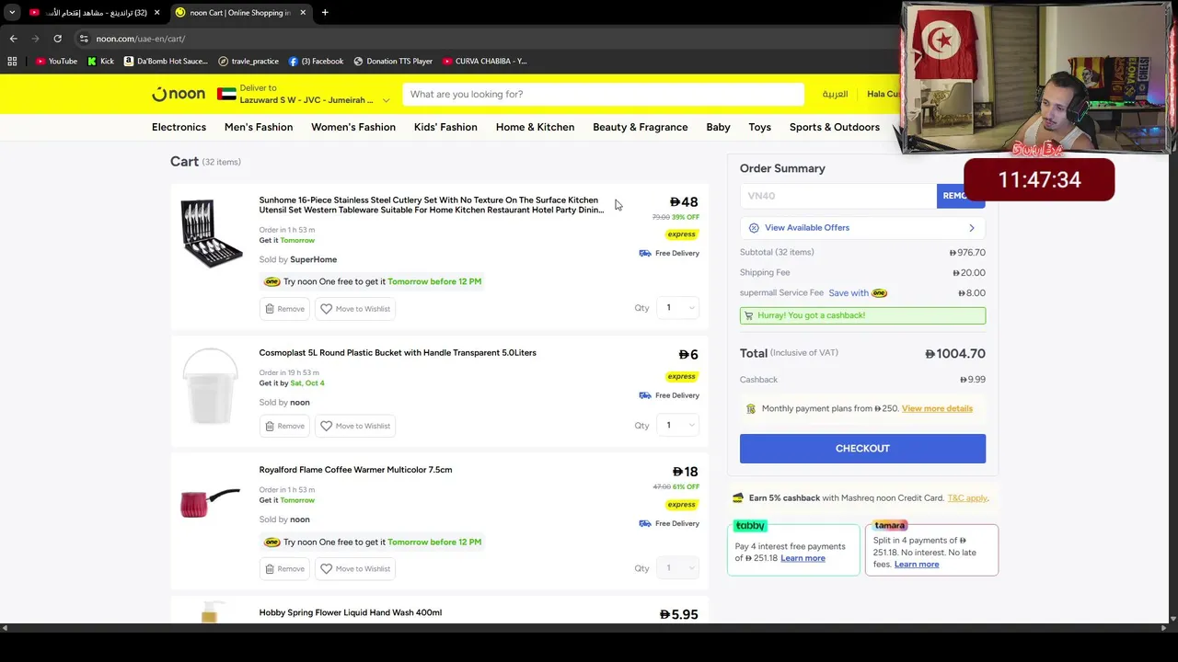Screen dimensions: 1178x662
Task: Switch to the YouTube browser tab
Action: tap(92, 13)
